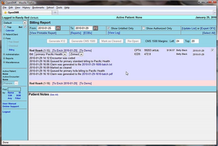Open the To date calendar picker icon
Image resolution: width=218 pixels, height=146 pixels.
click(95, 28)
